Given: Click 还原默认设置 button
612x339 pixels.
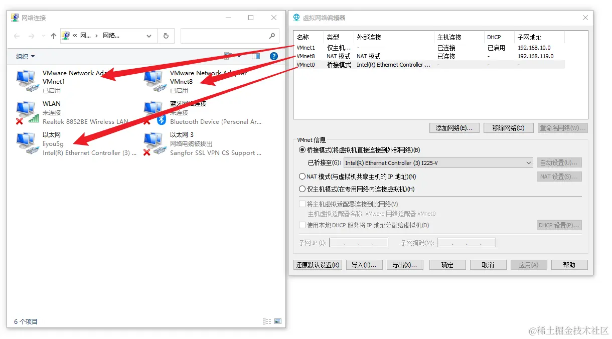Looking at the screenshot, I should click(318, 265).
